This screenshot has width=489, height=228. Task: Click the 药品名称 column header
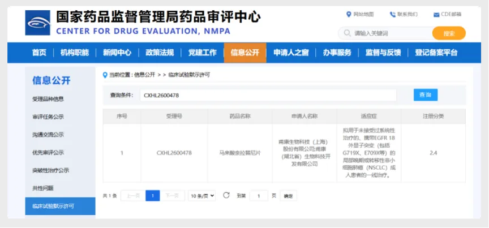coord(240,117)
